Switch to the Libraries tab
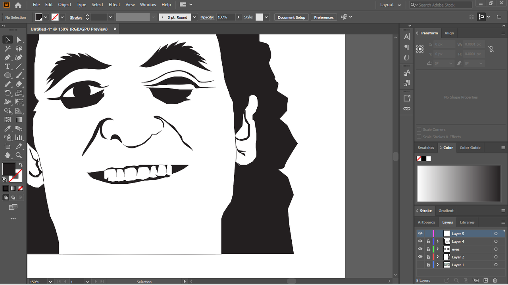The height and width of the screenshot is (285, 508). [x=467, y=222]
